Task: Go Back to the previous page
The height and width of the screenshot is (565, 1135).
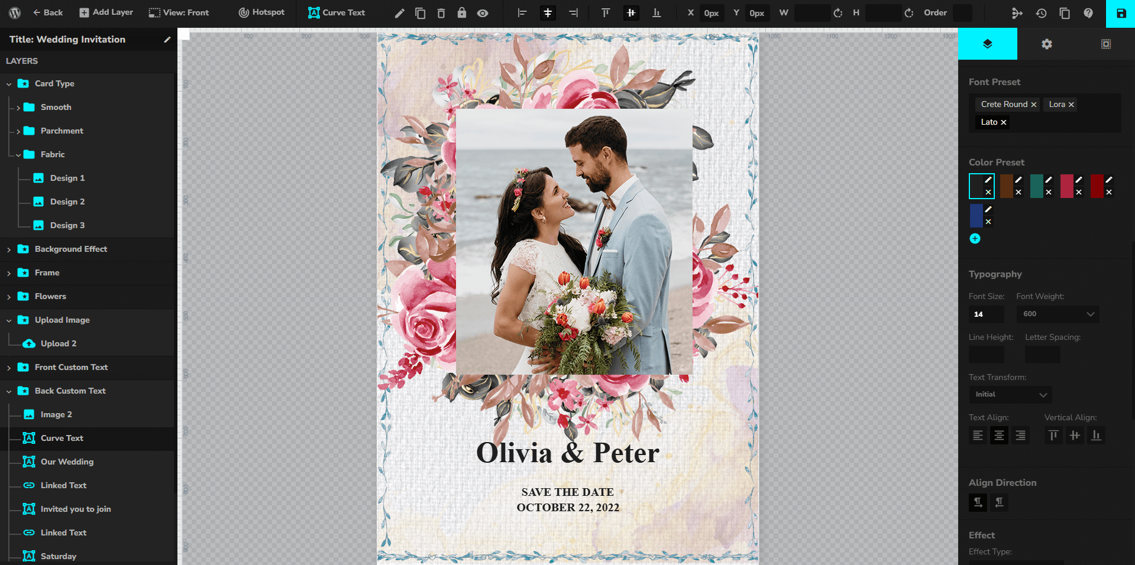Action: click(x=47, y=12)
